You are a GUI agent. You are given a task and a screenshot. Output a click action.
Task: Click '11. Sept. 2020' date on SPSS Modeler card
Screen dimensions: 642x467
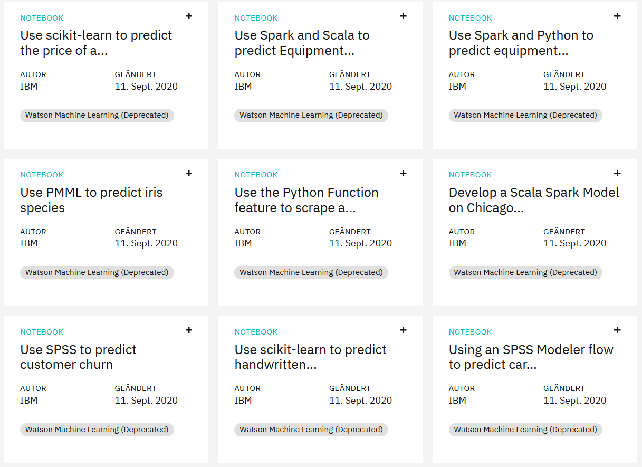point(575,401)
